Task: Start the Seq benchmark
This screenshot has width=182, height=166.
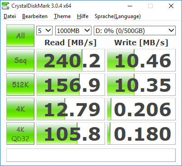Action: [x=20, y=60]
